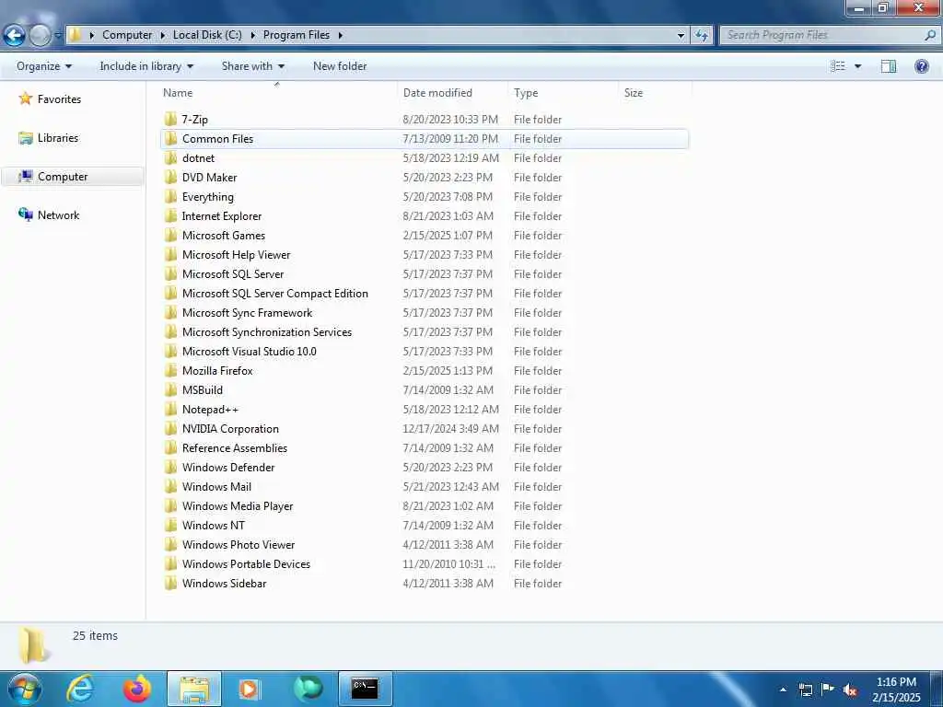943x707 pixels.
Task: Click the Microsoft Help Viewer name
Action: 236,255
